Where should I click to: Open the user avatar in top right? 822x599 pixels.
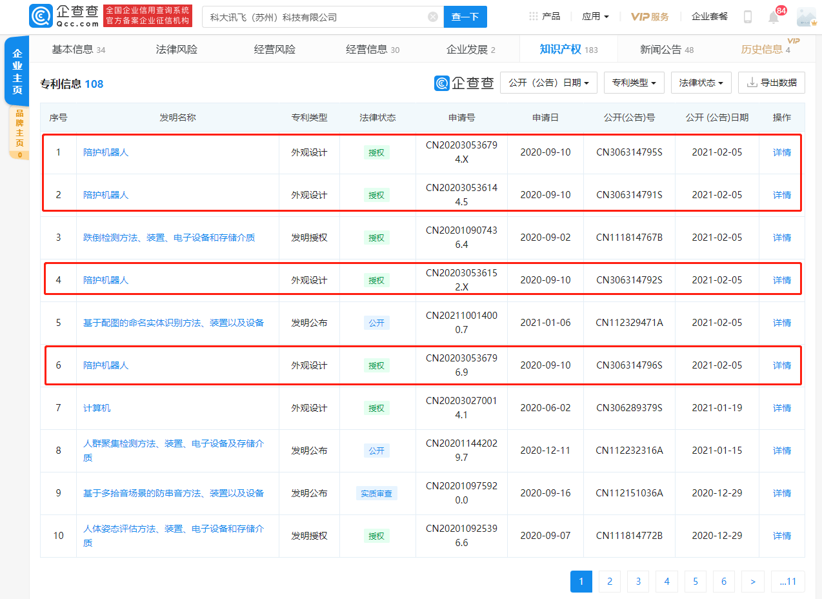pyautogui.click(x=806, y=17)
